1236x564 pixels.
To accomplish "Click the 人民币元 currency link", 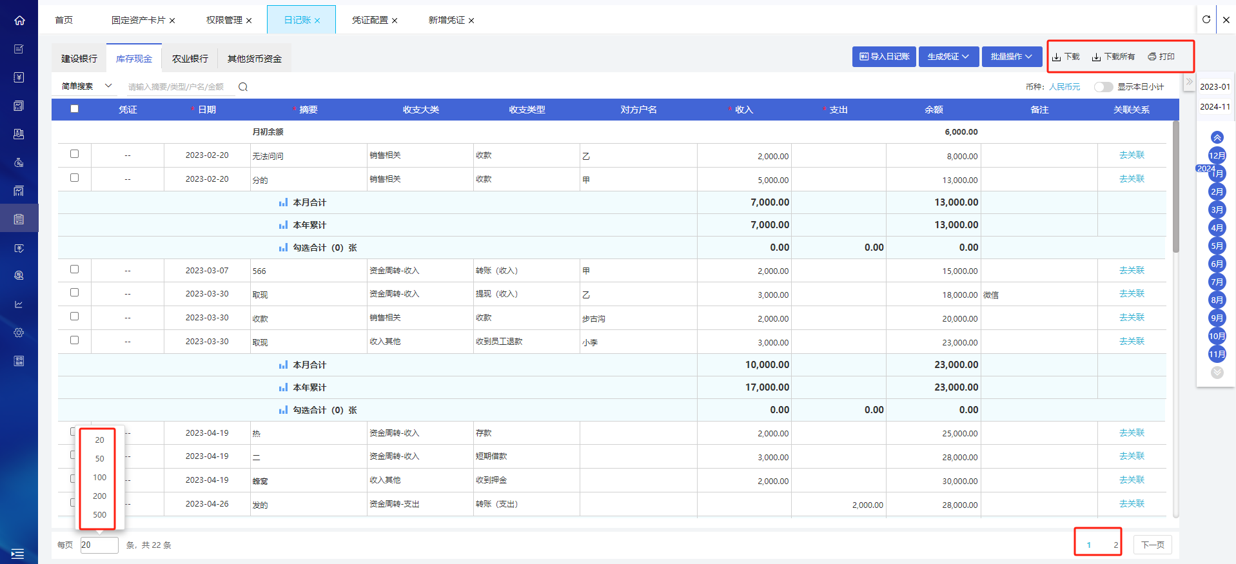I will click(1064, 87).
